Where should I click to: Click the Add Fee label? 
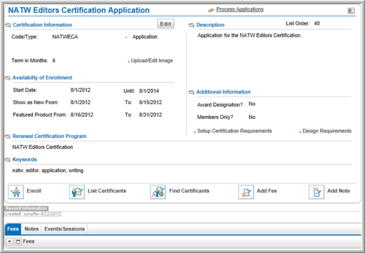pyautogui.click(x=267, y=191)
